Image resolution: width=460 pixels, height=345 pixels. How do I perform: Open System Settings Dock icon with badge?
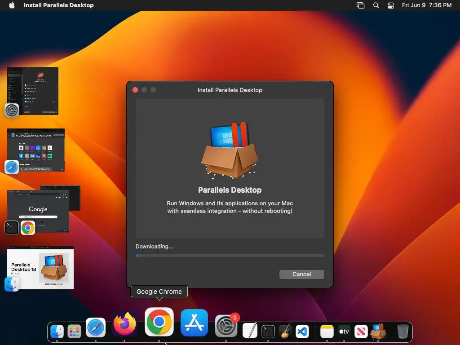pos(226,326)
